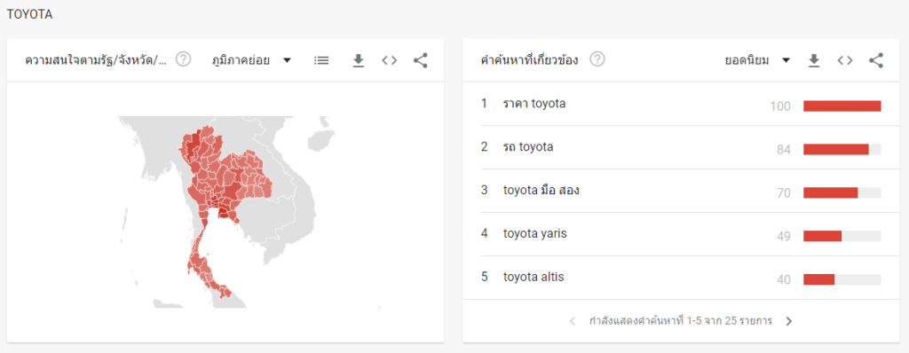
Task: Open related query toyota มือ สอง
Action: point(541,190)
